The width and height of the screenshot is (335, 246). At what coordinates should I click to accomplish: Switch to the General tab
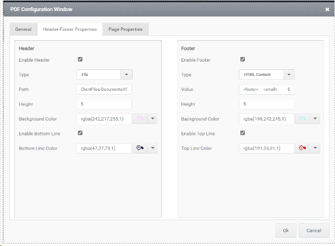(23, 29)
